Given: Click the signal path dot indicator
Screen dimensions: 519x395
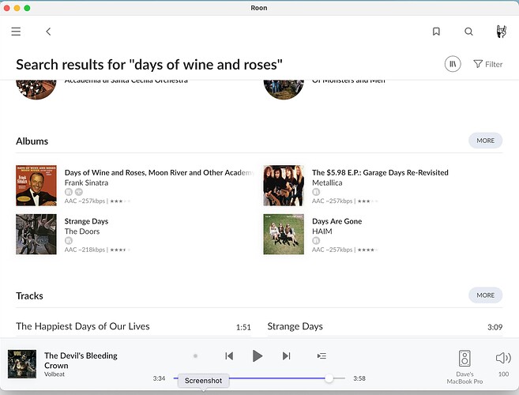Looking at the screenshot, I should point(195,356).
